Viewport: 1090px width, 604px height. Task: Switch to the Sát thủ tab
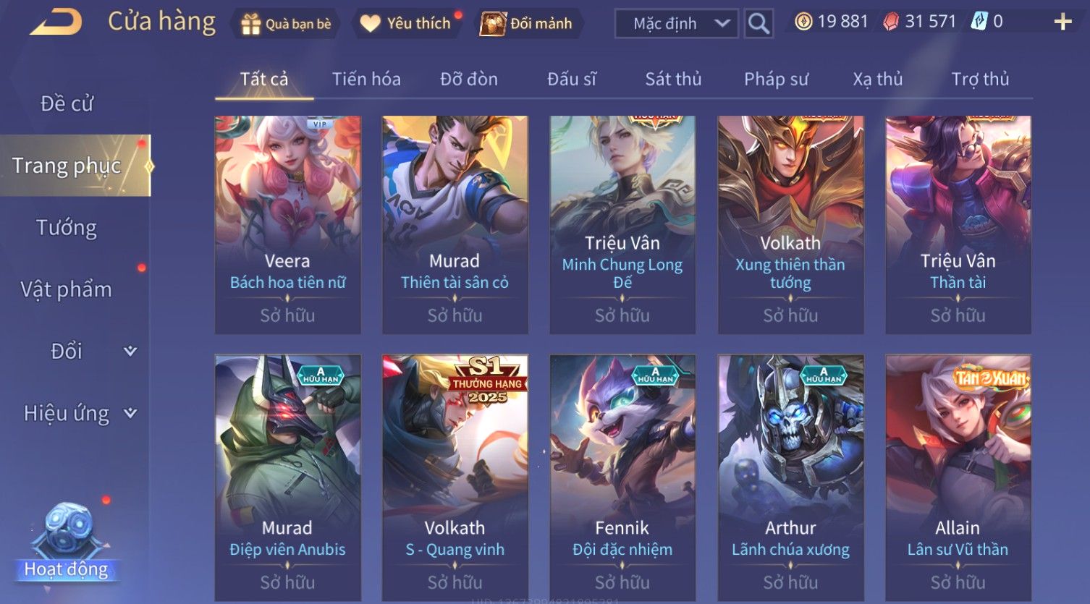[673, 79]
